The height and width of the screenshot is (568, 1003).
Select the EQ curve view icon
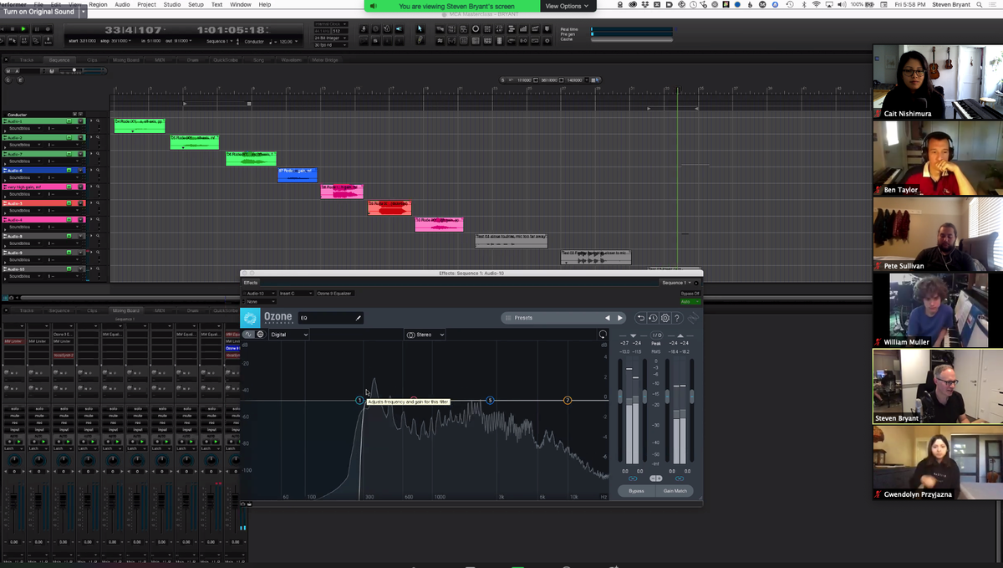pos(248,335)
